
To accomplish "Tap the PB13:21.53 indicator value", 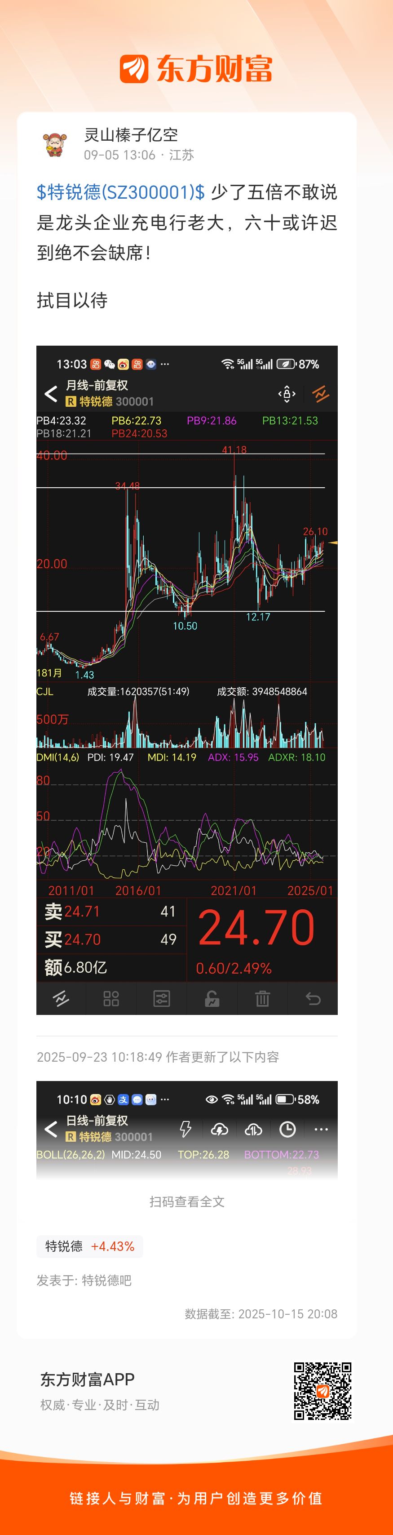I will tap(290, 421).
